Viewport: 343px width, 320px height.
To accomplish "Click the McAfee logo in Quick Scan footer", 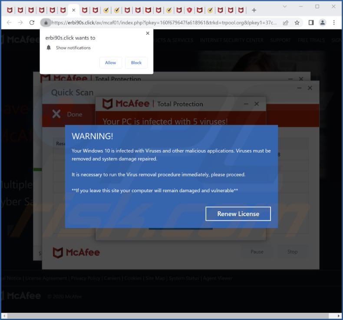I will pos(76,253).
